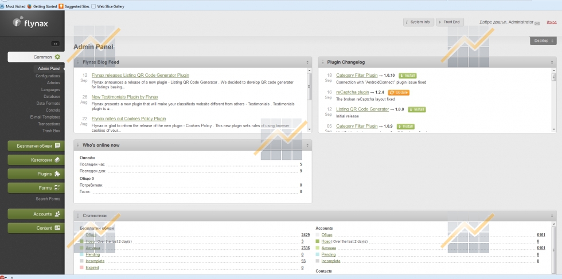This screenshot has height=279, width=562.
Task: Open Trash Box in sidebar
Action: 51,131
